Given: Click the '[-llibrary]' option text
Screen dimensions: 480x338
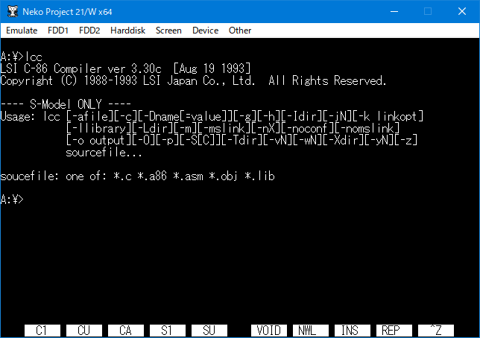Looking at the screenshot, I should click(98, 129).
